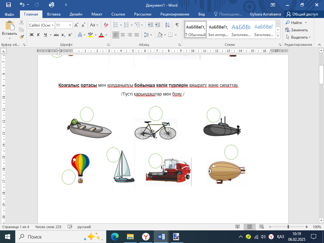
Task: Toggle Strikethrough text formatting
Action: pos(56,35)
